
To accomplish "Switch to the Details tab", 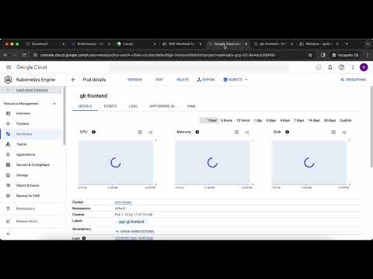I will (85, 106).
